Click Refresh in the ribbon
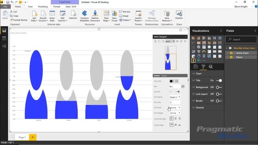Image resolution: width=258 pixels, height=145 pixels. pos(73,15)
